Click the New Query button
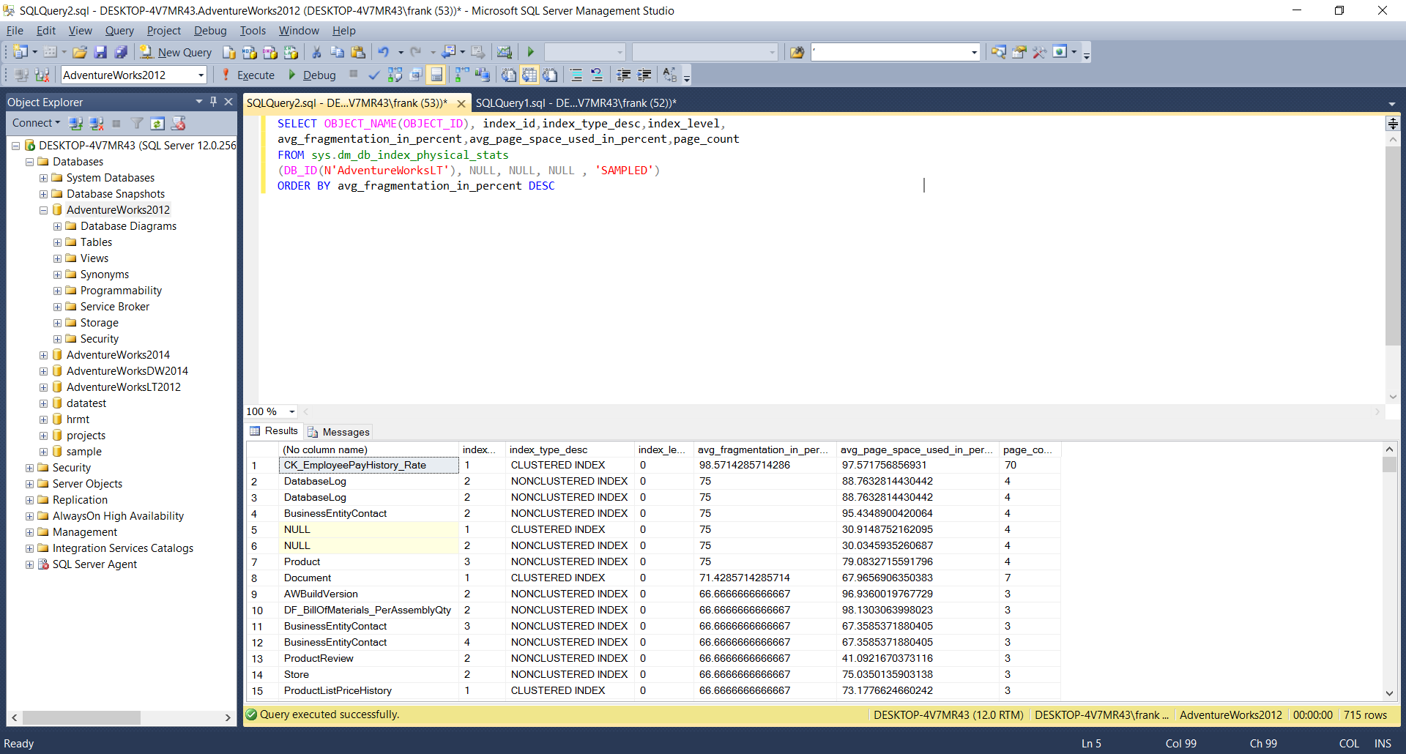 click(x=176, y=52)
